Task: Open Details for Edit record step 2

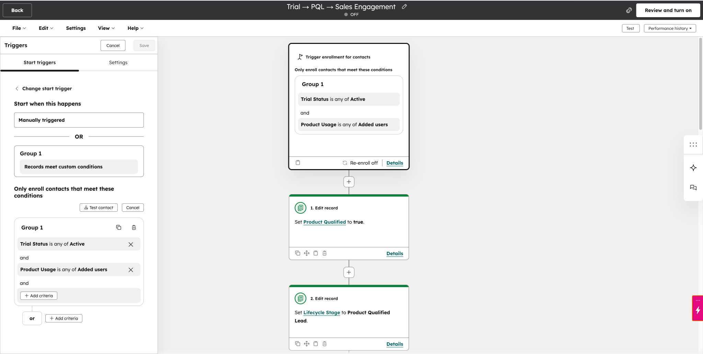Action: (x=394, y=344)
